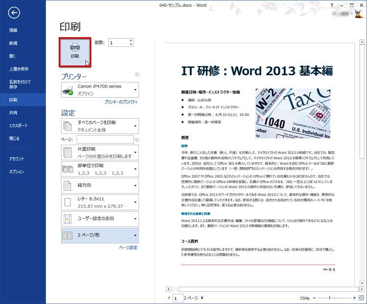Click the one-sided icon beside 片面印刷

[x=68, y=152]
